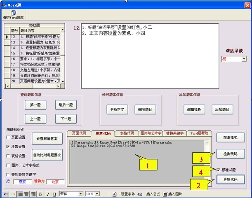Click the 北京 replace text field
The width and height of the screenshot is (252, 198).
(55, 182)
